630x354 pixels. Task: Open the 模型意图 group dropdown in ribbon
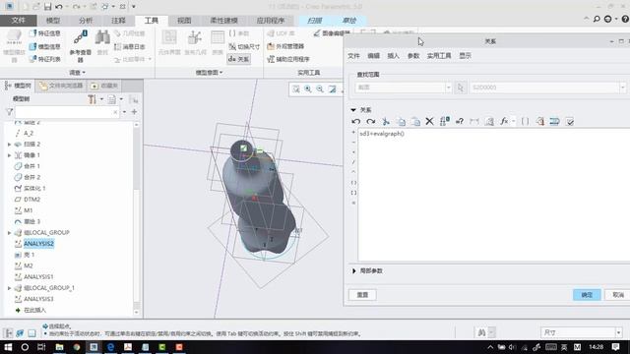pyautogui.click(x=209, y=73)
